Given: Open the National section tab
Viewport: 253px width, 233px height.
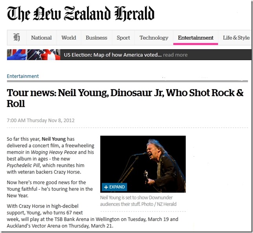Looking at the screenshot, I should [41, 38].
